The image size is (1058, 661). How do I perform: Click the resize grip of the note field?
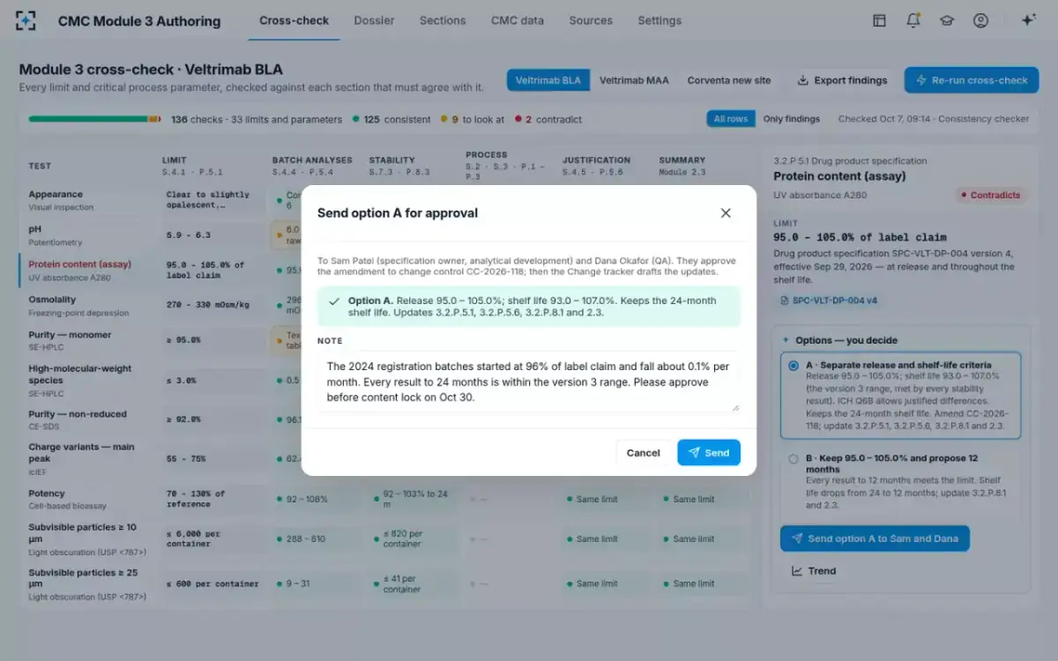point(734,406)
